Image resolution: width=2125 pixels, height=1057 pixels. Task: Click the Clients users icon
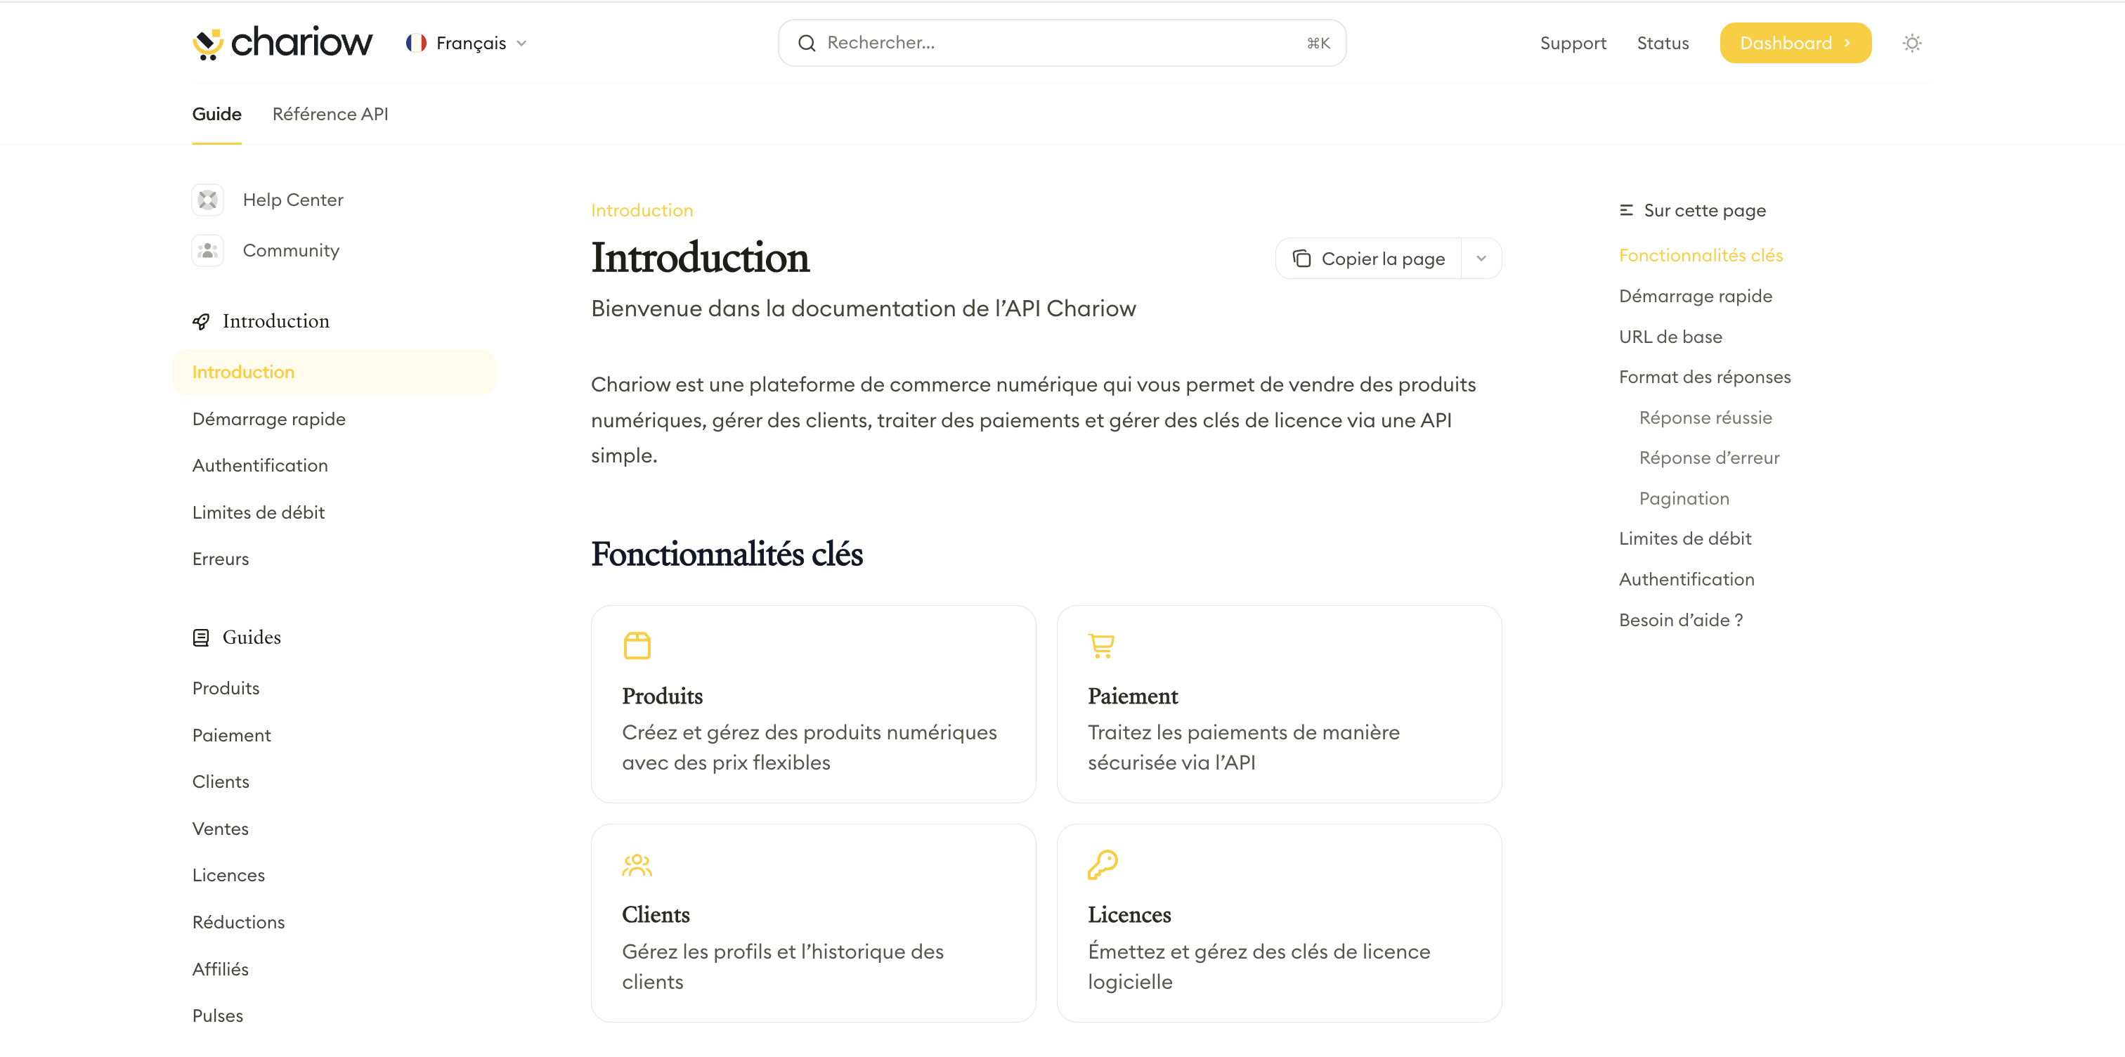pos(637,864)
